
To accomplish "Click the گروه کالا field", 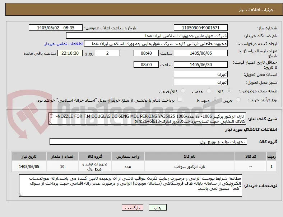I will pos(148,141).
